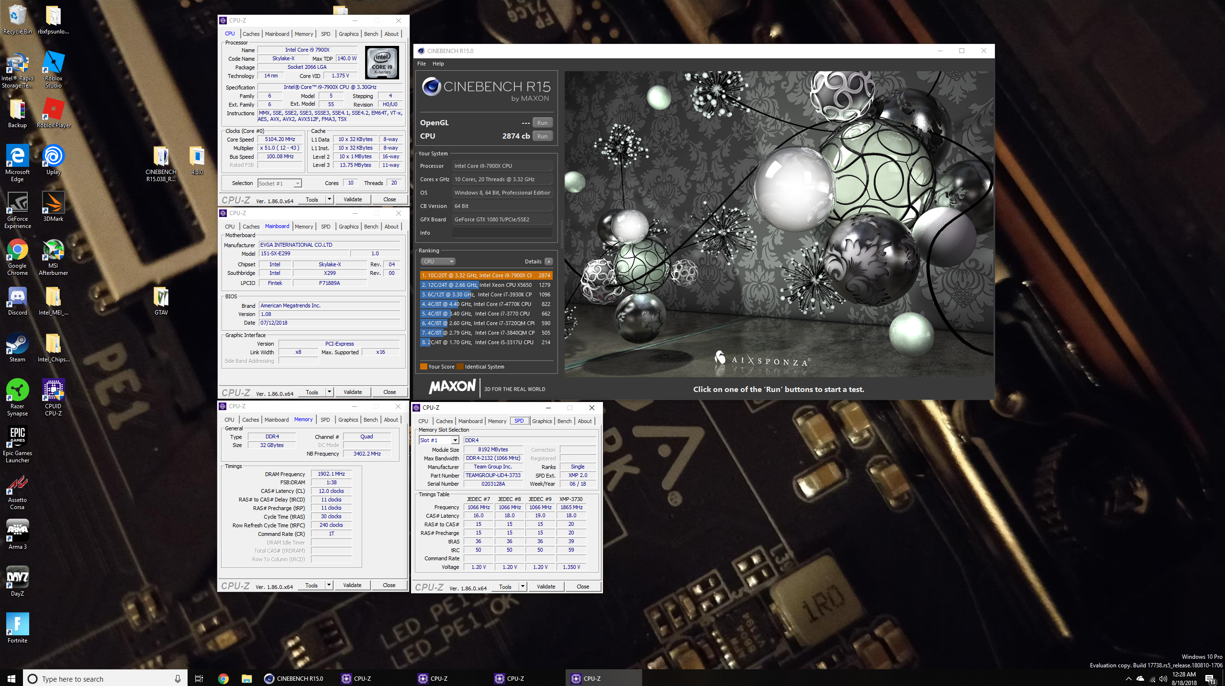Open CINEBENCH R15.038 desktop folder
Screen dimensions: 1225x686
coord(161,163)
